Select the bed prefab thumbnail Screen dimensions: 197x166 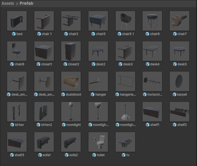tap(17, 21)
